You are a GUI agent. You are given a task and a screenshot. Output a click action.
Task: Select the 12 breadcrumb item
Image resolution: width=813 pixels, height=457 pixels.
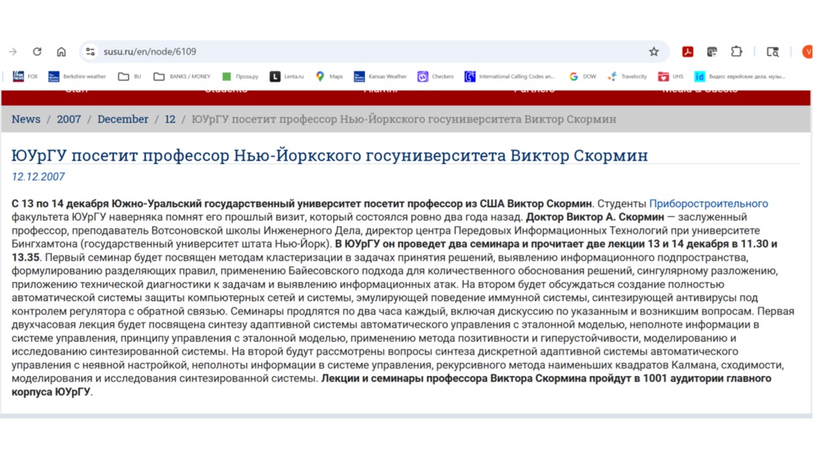click(x=170, y=119)
